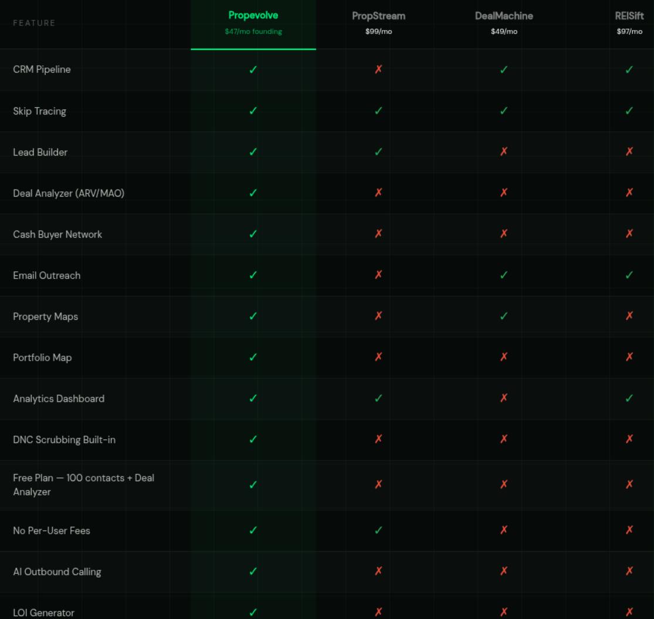Screen dimensions: 654x619
Task: Click the Deal Analyzer (ARV/MAO) label
Action: pos(69,193)
